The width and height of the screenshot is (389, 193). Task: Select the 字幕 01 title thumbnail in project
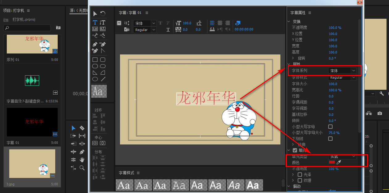pyautogui.click(x=32, y=122)
